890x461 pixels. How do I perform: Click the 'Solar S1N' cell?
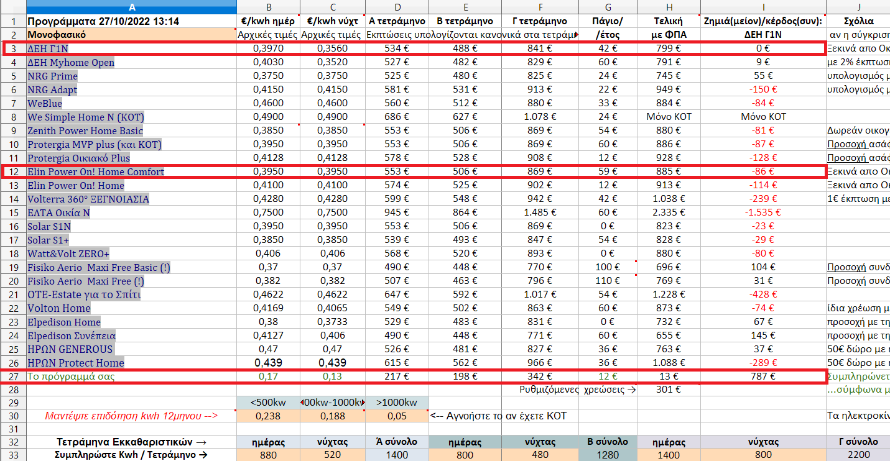pyautogui.click(x=131, y=226)
